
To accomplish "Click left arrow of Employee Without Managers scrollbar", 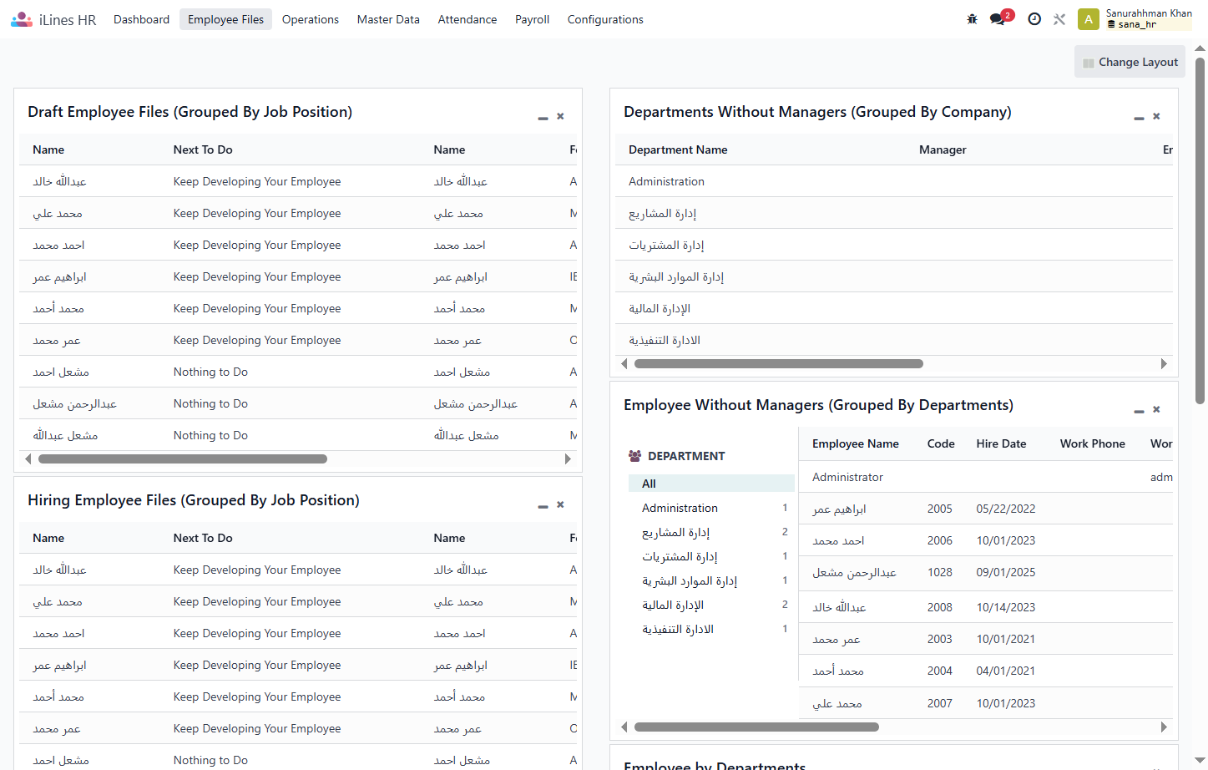I will coord(624,727).
